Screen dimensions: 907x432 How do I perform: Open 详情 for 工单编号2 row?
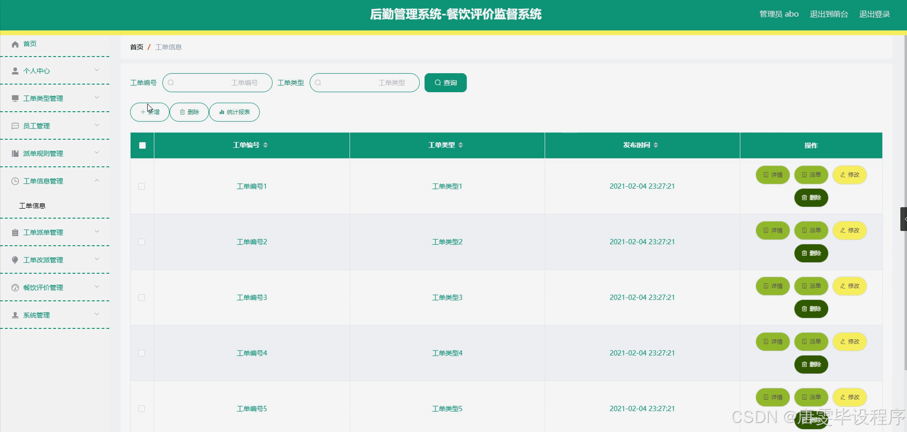pos(773,230)
